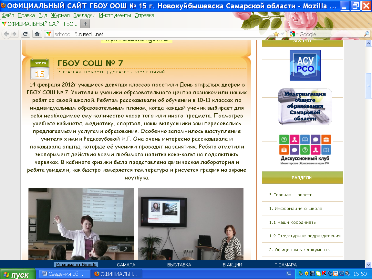Go to the browser Home page icon
The image size is (372, 279).
click(x=37, y=34)
